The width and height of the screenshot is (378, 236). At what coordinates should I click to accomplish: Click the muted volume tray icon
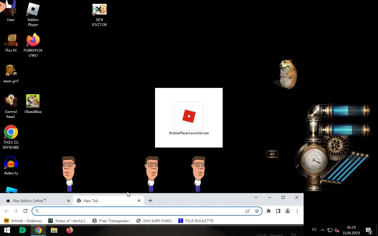[x=337, y=230]
